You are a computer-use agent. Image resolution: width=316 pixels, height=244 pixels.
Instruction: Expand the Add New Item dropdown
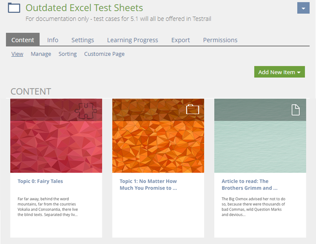279,72
